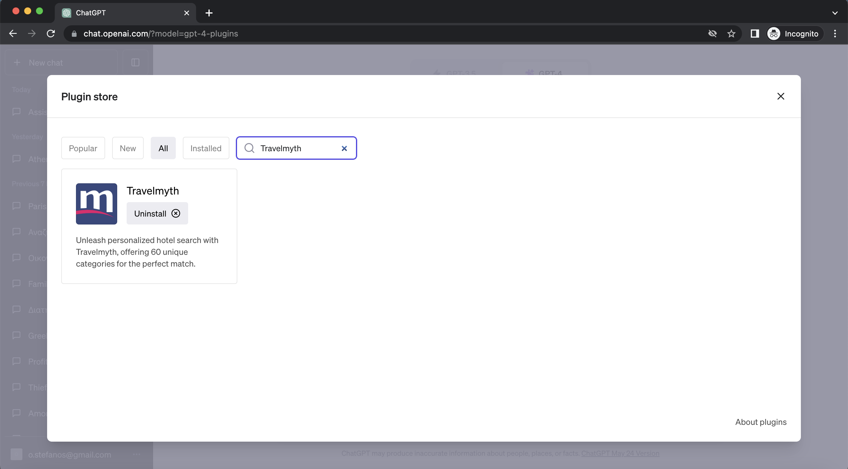Expand the tab search chevron
The image size is (848, 469).
pos(835,13)
